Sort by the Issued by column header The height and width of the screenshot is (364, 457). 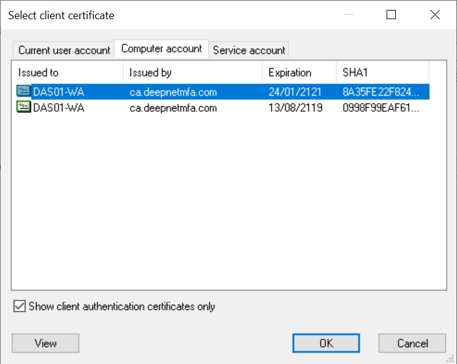point(193,72)
